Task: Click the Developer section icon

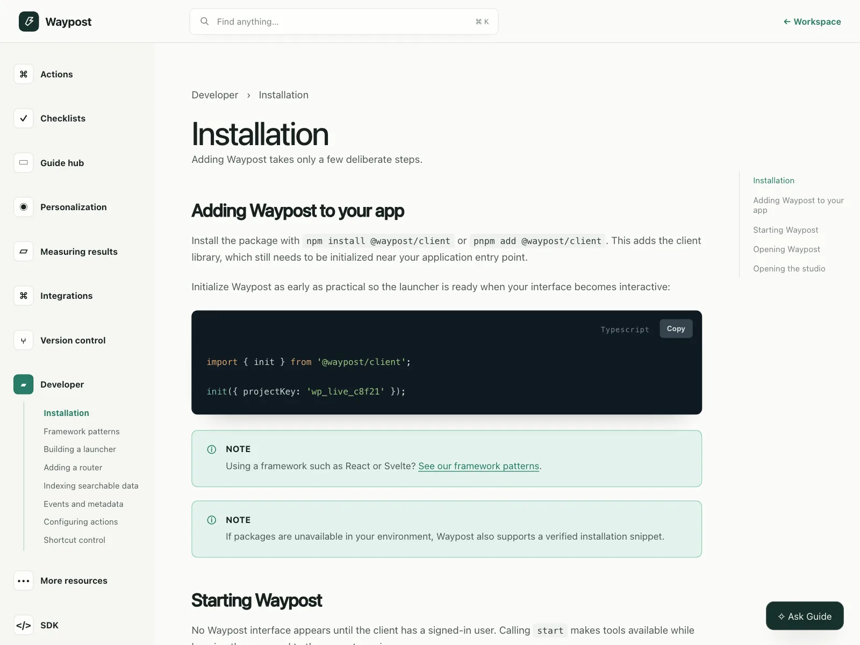Action: tap(24, 384)
